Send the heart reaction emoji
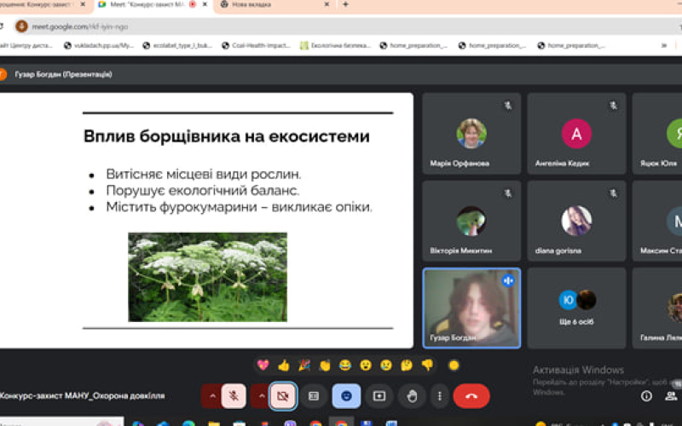Image resolution: width=682 pixels, height=426 pixels. [x=263, y=365]
